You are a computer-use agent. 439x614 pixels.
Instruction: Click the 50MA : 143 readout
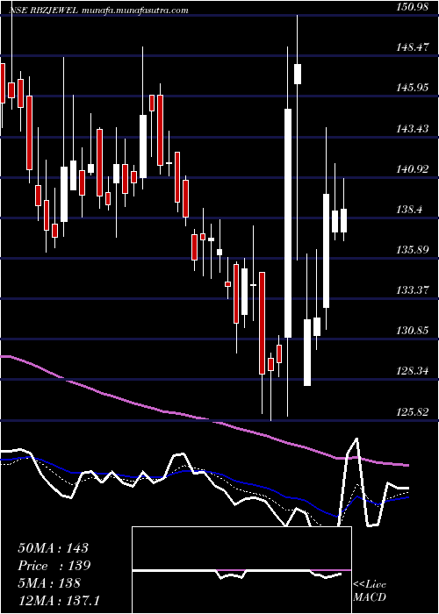click(x=54, y=548)
